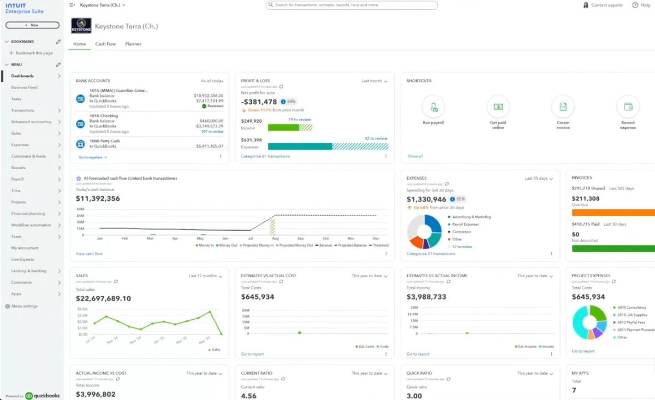Viewport: 655px width, 400px height.
Task: Open the Profit & Loss widget more-options menu
Action: point(386,157)
